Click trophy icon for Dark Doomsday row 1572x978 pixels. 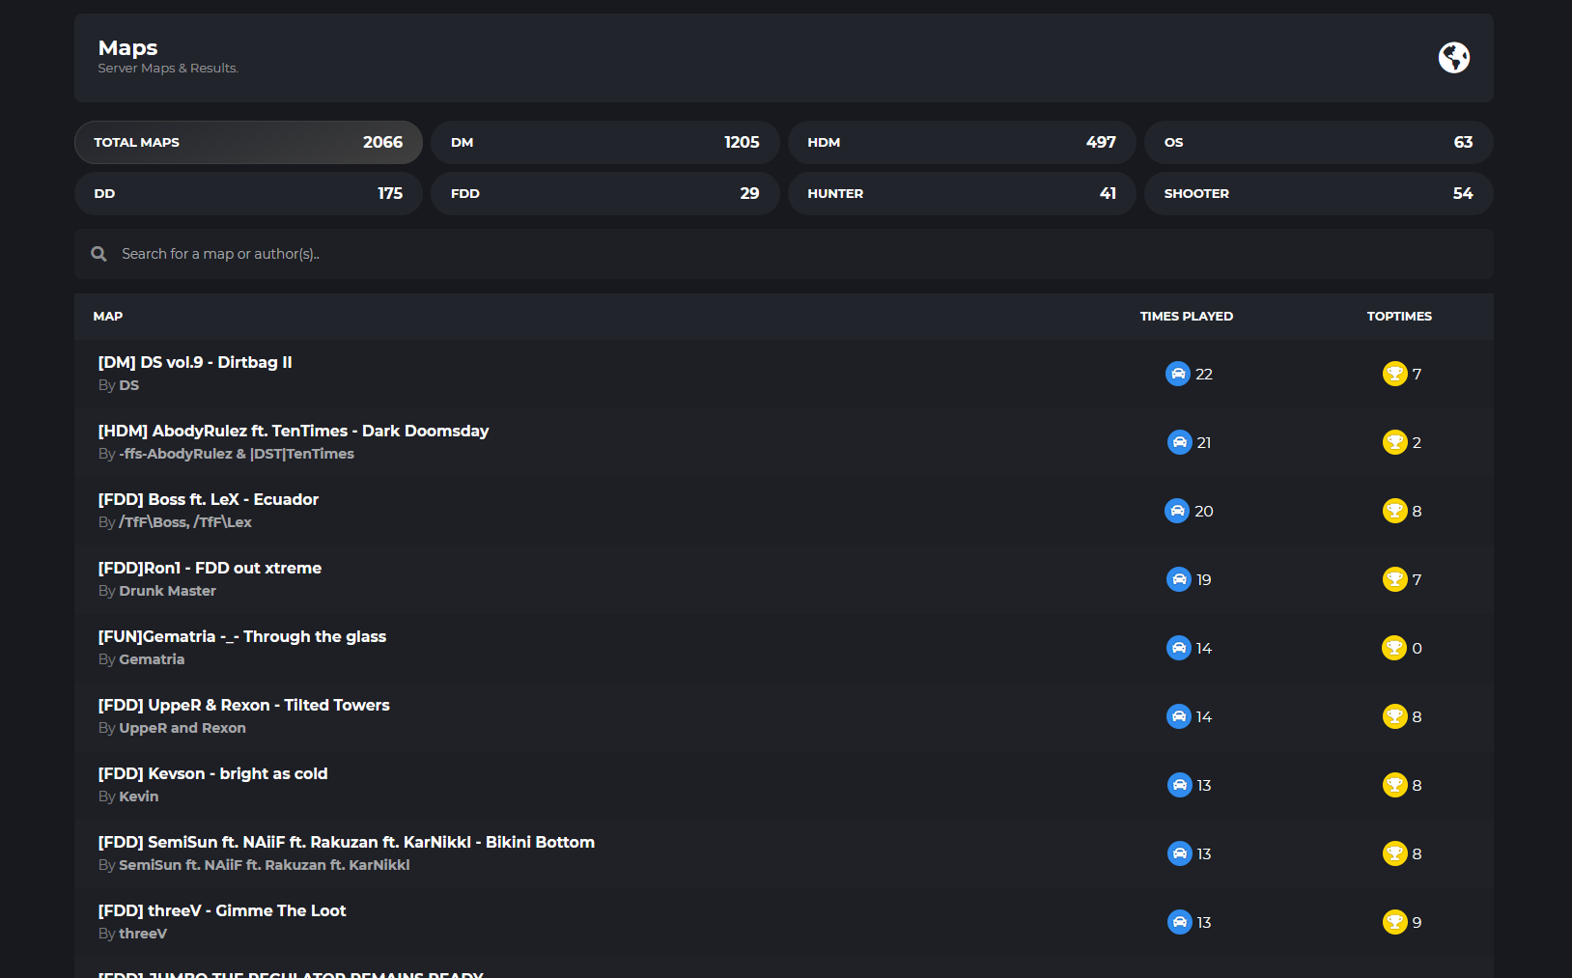point(1394,442)
